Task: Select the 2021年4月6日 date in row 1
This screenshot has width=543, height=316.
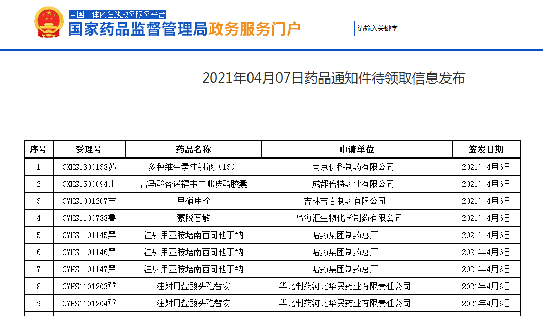Action: tap(486, 167)
